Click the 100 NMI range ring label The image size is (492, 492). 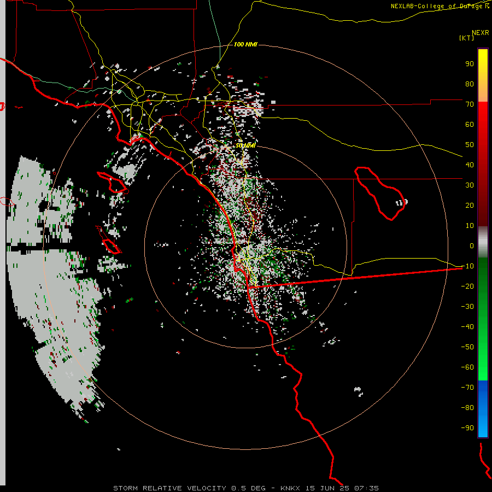click(245, 44)
